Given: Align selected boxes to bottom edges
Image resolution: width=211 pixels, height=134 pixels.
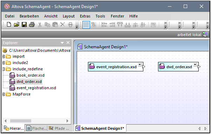Looking at the screenshot, I should tap(128, 25).
